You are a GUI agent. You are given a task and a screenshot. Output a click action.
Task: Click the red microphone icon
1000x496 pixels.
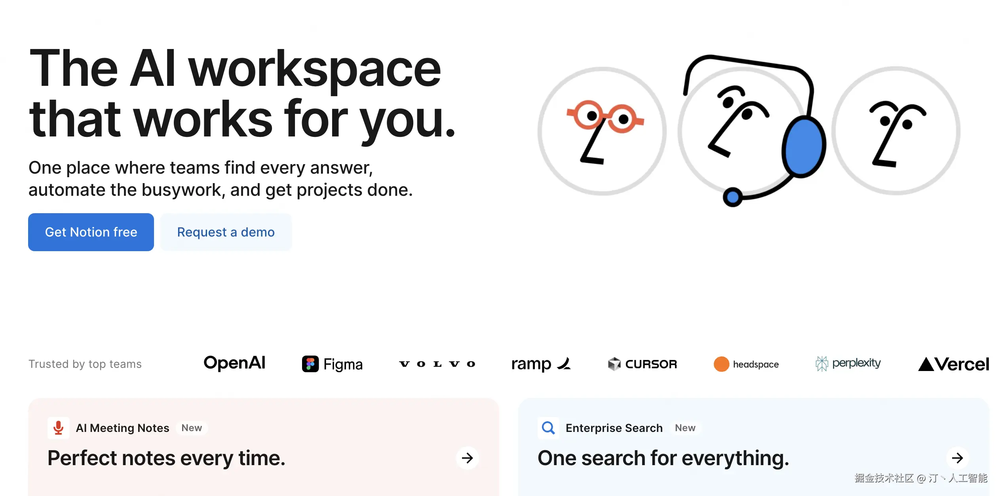[59, 428]
